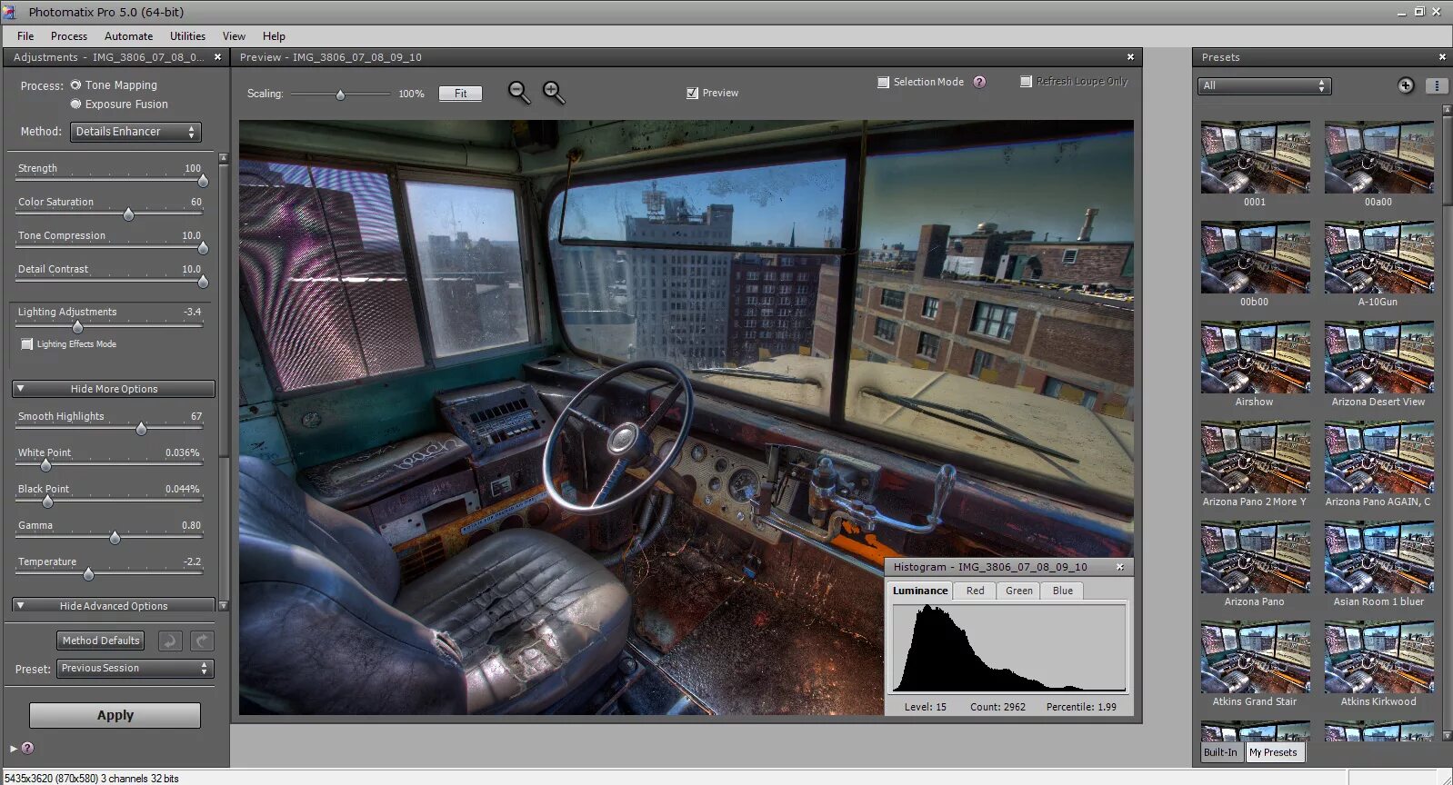Click the Fit scaling button
The image size is (1453, 785).
click(x=461, y=94)
